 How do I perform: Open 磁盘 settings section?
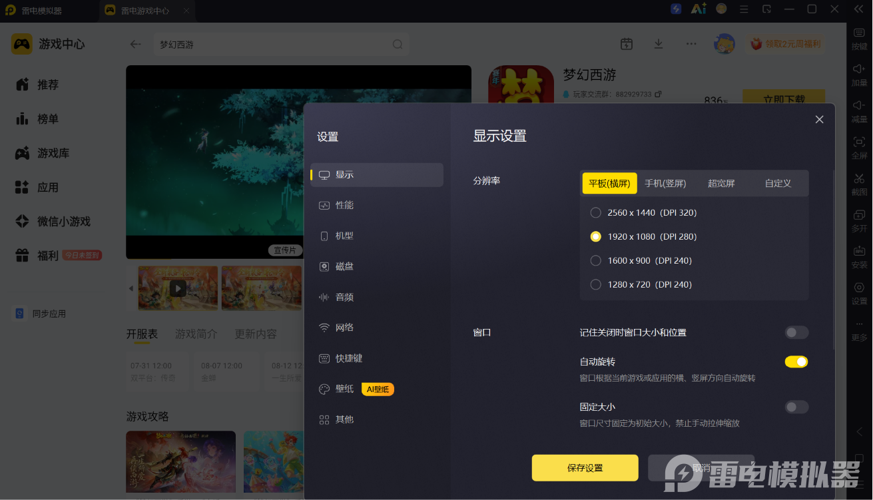tap(377, 267)
